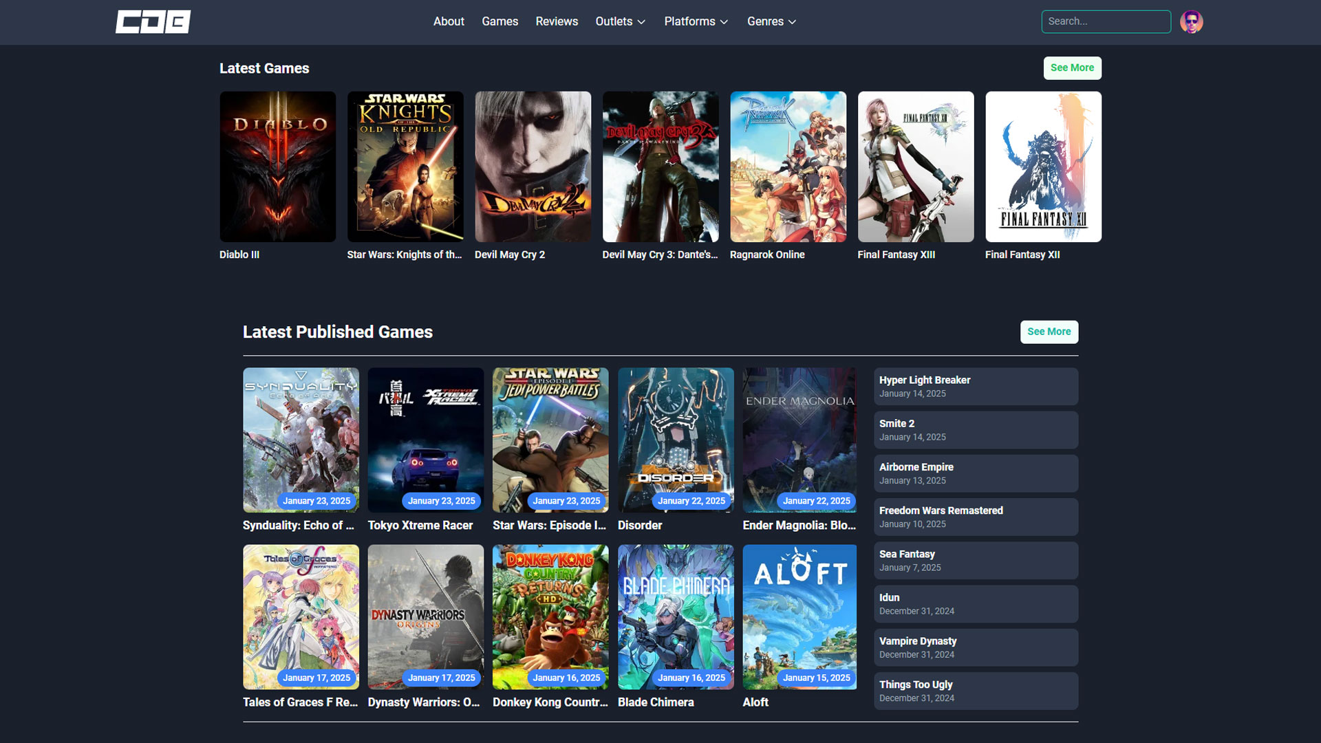
Task: Open the Airborne Empire list entry
Action: pos(976,473)
